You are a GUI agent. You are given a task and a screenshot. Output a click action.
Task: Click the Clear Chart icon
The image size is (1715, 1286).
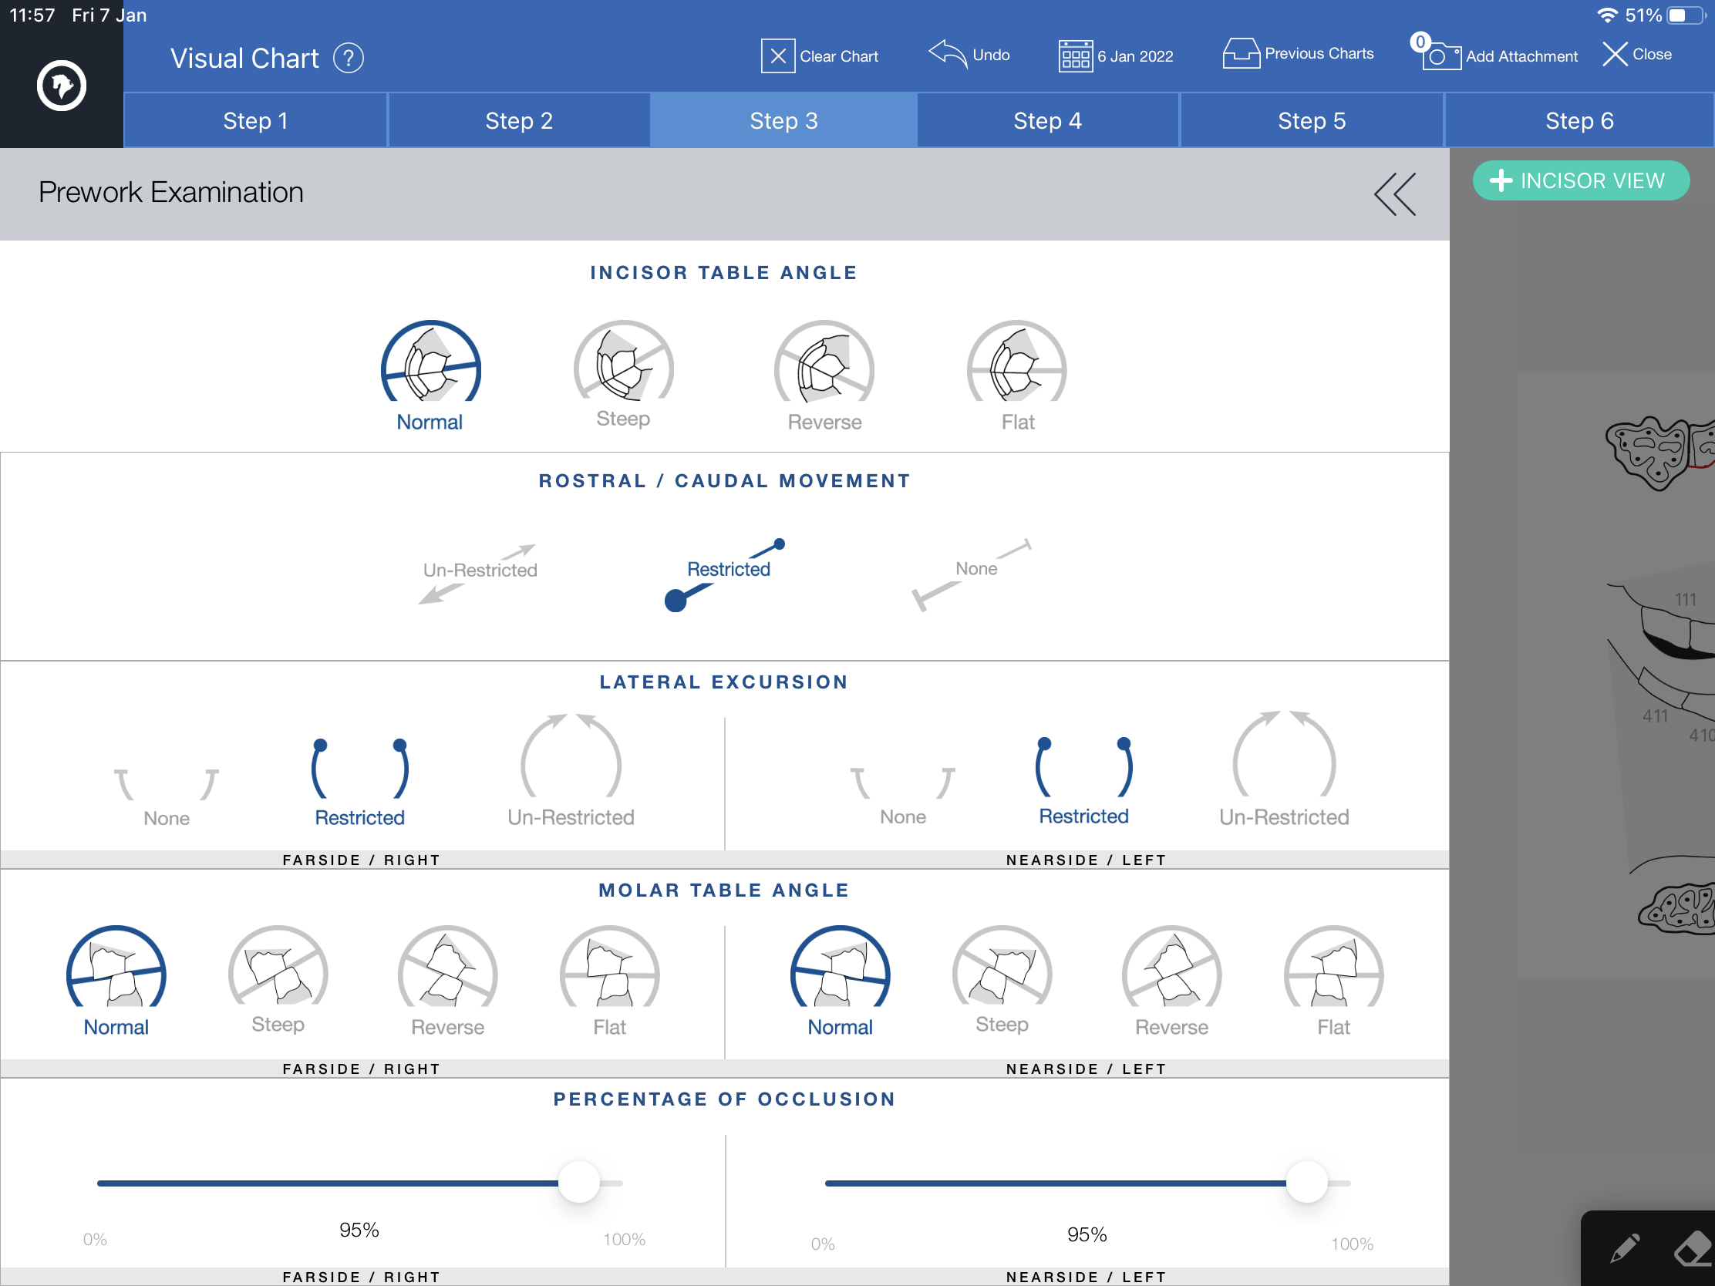[x=777, y=56]
